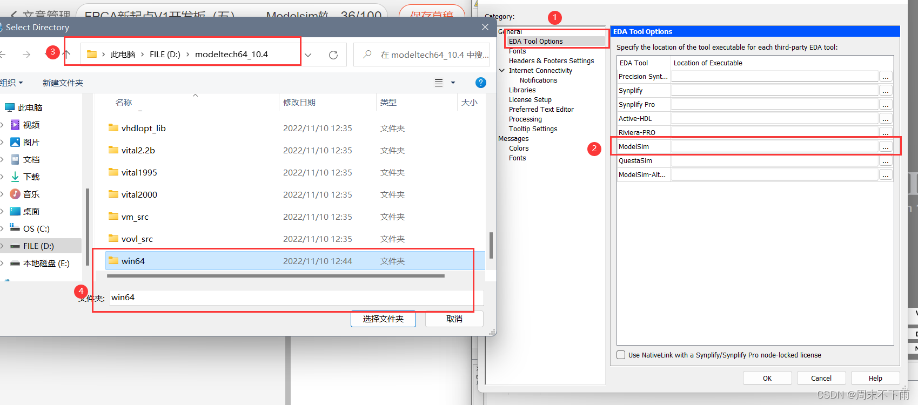Click modeltech64_10.4 in the address path
Screen dimensions: 918x405
(231, 55)
